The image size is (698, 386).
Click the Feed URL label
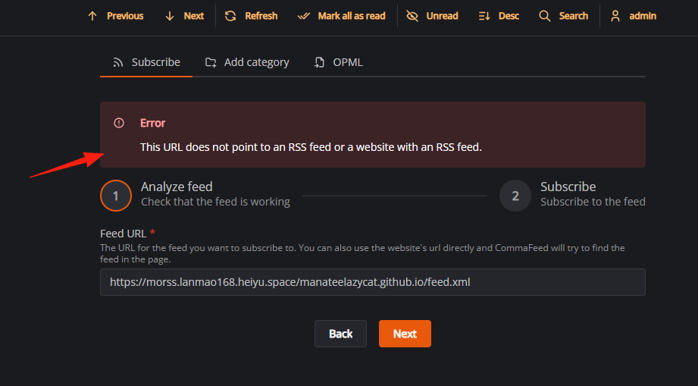[124, 234]
